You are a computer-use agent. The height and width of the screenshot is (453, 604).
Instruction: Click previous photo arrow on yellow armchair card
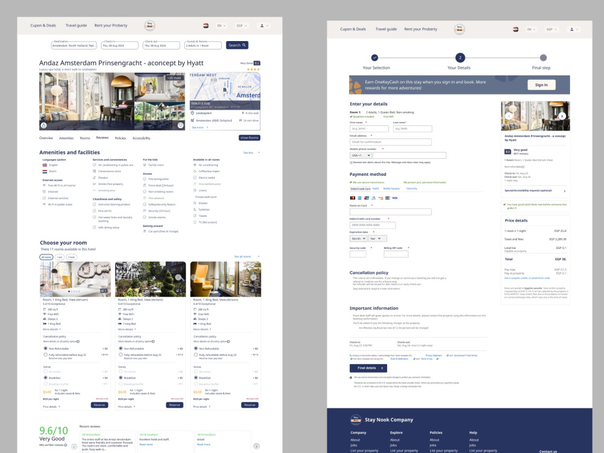[x=194, y=277]
